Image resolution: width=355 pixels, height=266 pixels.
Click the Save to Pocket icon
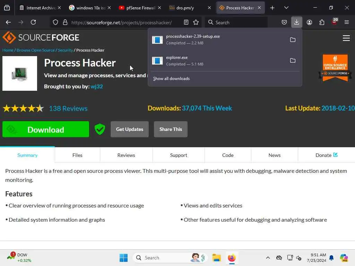click(284, 22)
